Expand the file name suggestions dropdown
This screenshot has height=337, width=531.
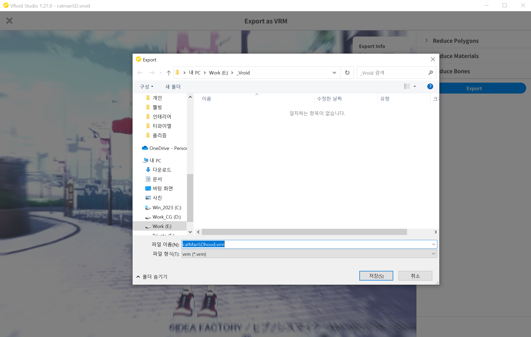[433, 244]
